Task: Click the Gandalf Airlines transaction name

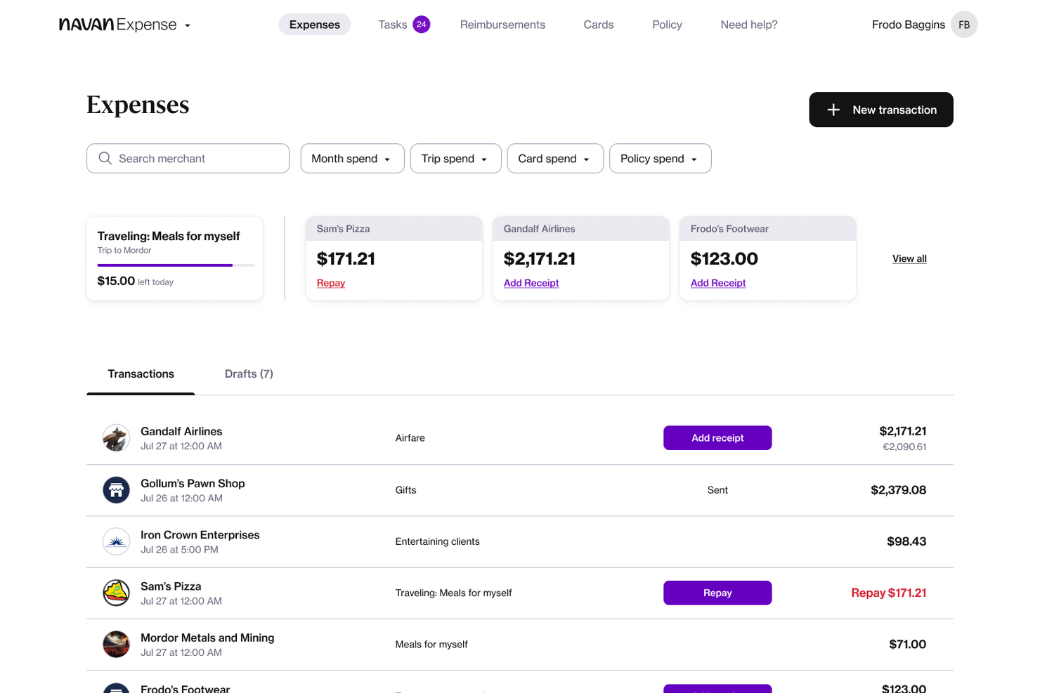Action: [x=181, y=431]
